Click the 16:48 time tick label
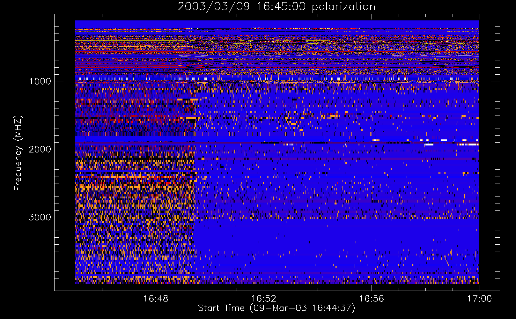 [156, 299]
